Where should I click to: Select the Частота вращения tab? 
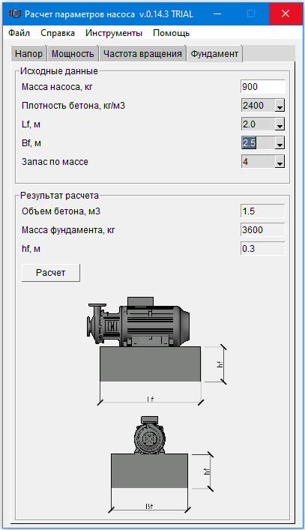[x=142, y=54]
